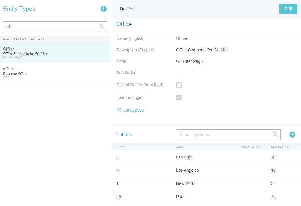Viewport: 301px width, 206px height.
Task: Add a new entity type with plus icon
Action: 104,9
